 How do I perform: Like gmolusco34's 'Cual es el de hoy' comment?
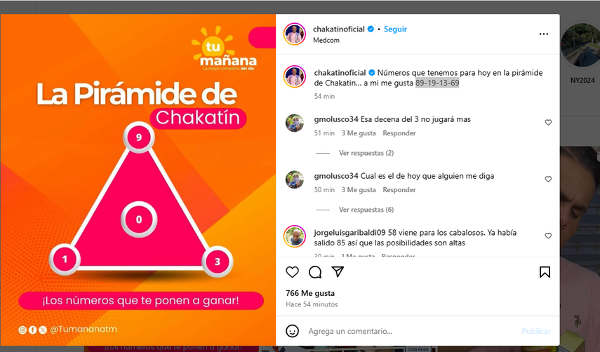coord(548,179)
